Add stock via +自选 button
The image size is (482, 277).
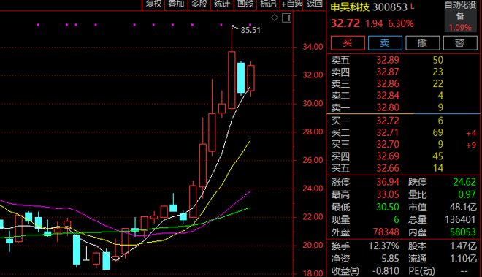292,4
